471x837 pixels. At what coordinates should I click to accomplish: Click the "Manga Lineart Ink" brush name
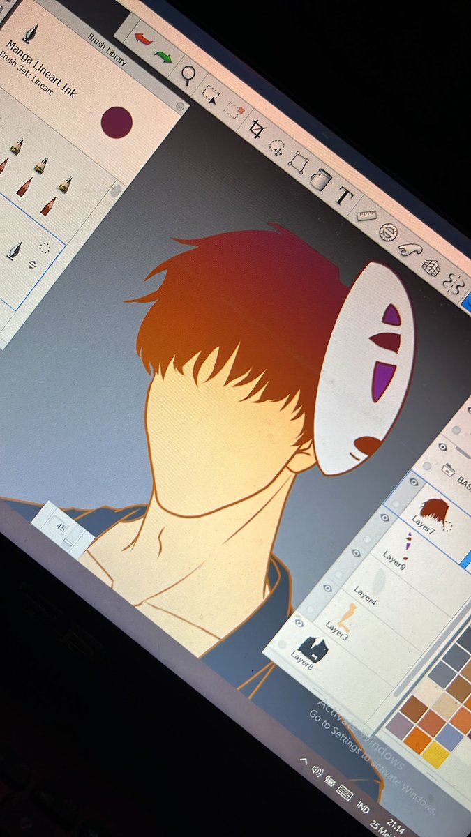click(40, 70)
